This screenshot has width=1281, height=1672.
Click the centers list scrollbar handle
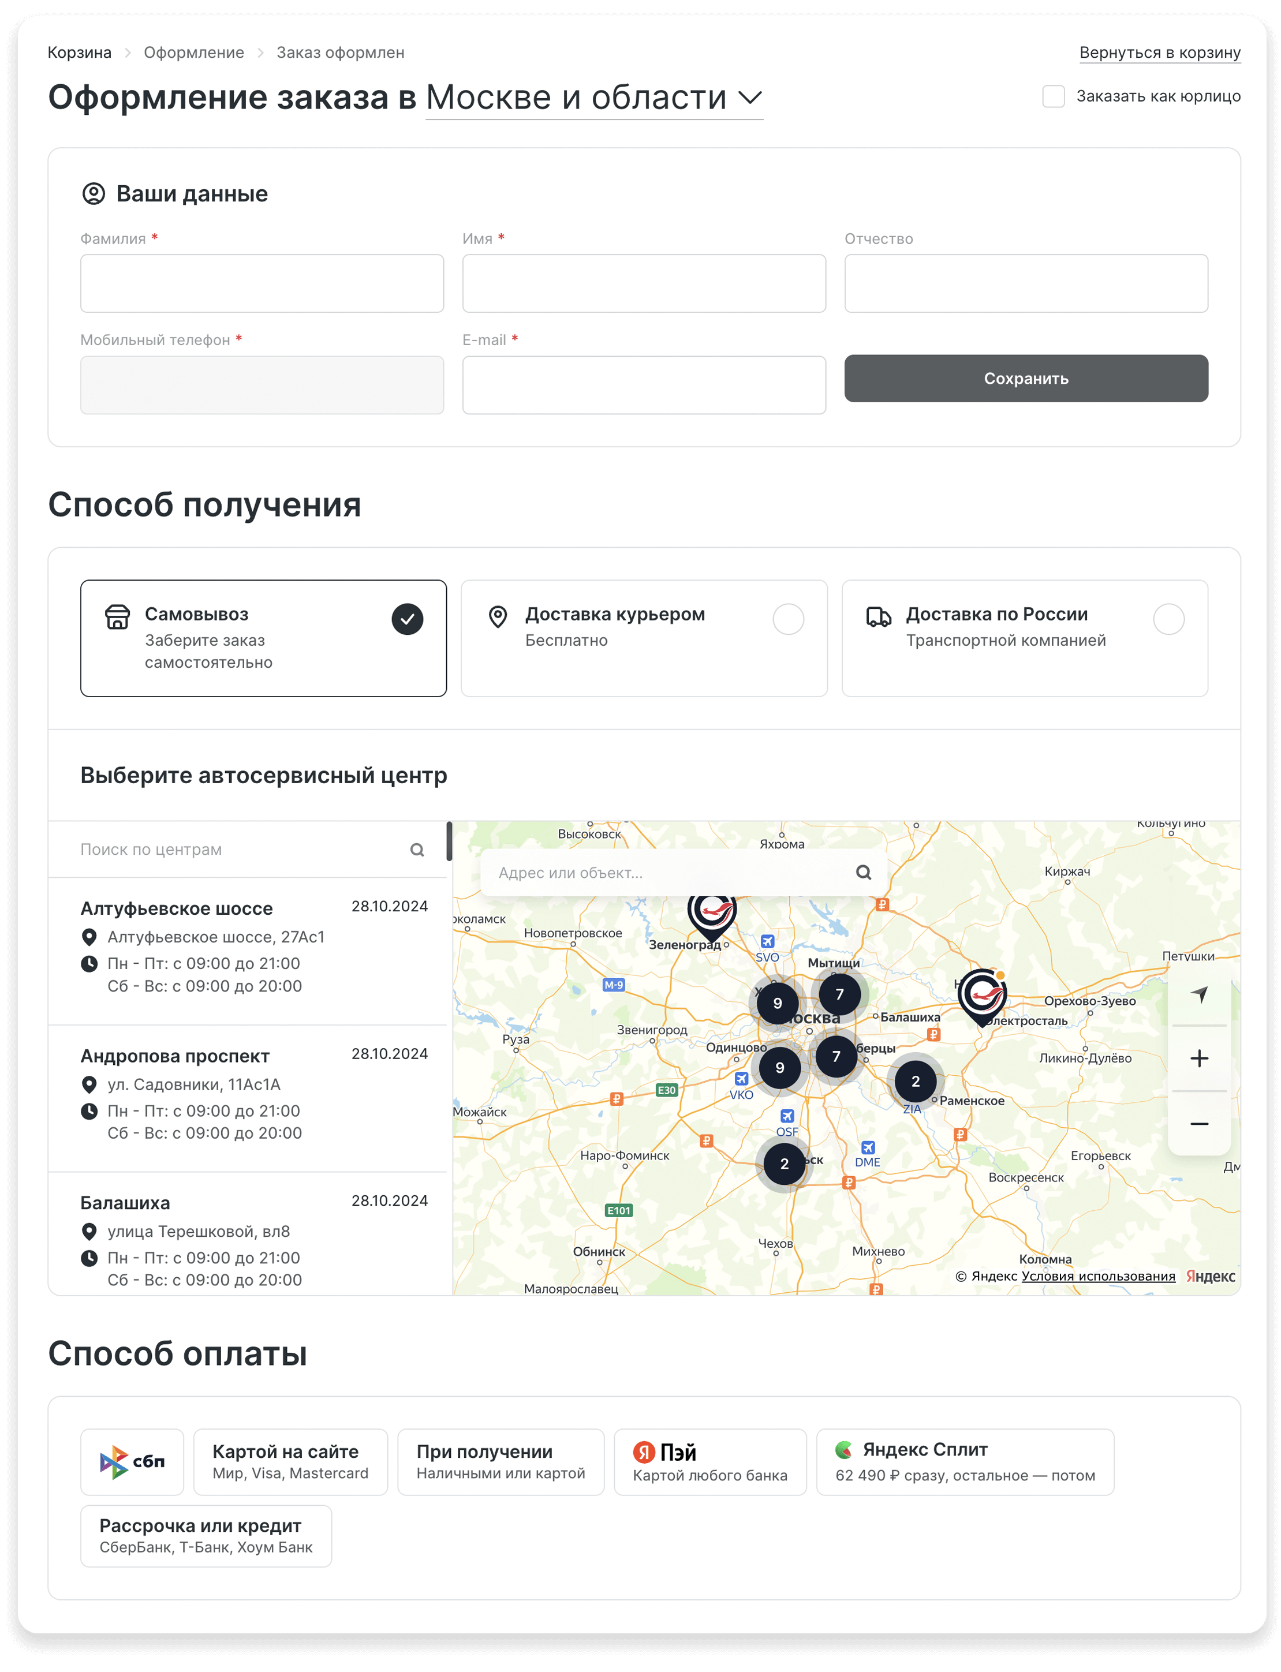(450, 841)
